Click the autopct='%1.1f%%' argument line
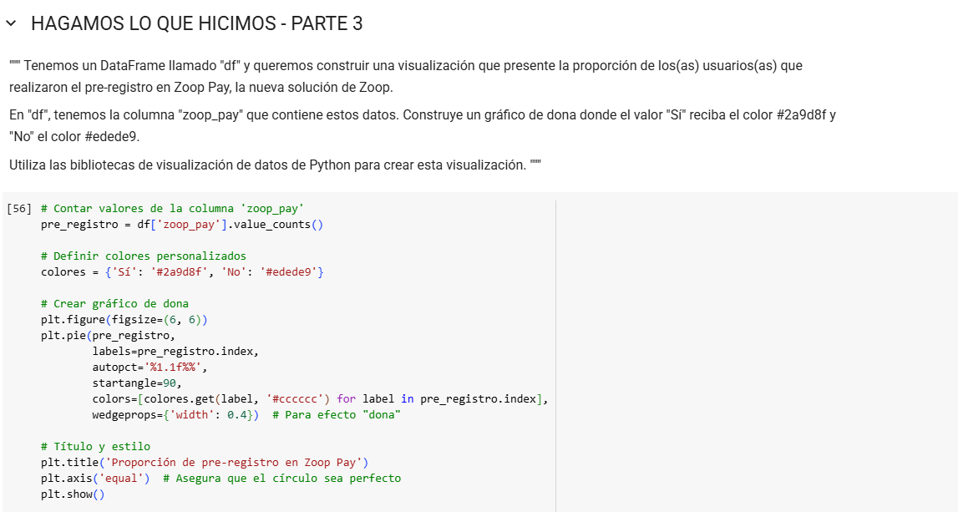This screenshot has width=958, height=512. [150, 368]
